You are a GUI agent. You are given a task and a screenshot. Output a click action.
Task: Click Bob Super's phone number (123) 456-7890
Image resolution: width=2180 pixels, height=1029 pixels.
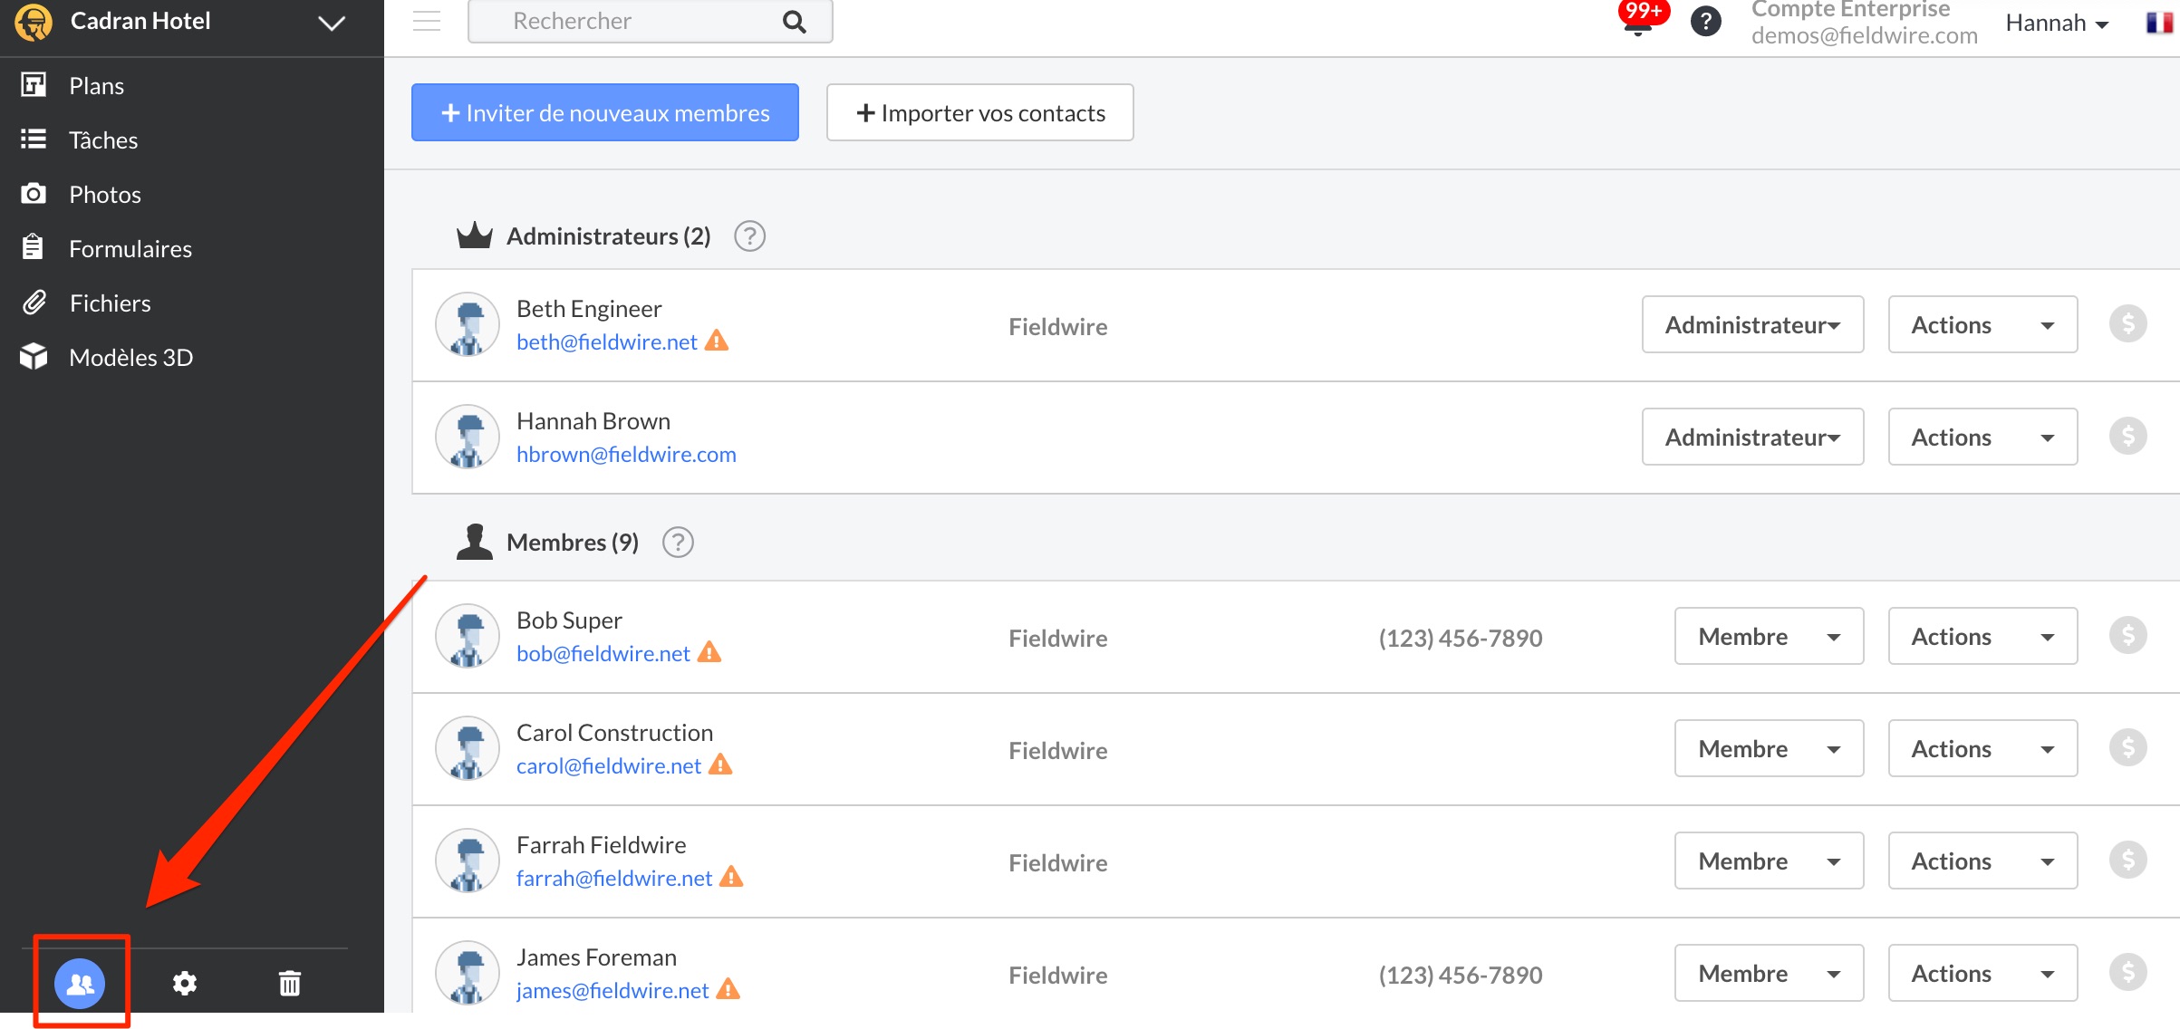(1461, 638)
